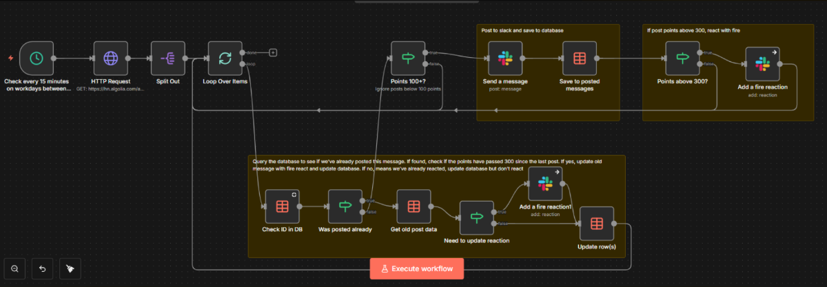Click the schedule trigger clock node
The width and height of the screenshot is (827, 287).
click(37, 59)
